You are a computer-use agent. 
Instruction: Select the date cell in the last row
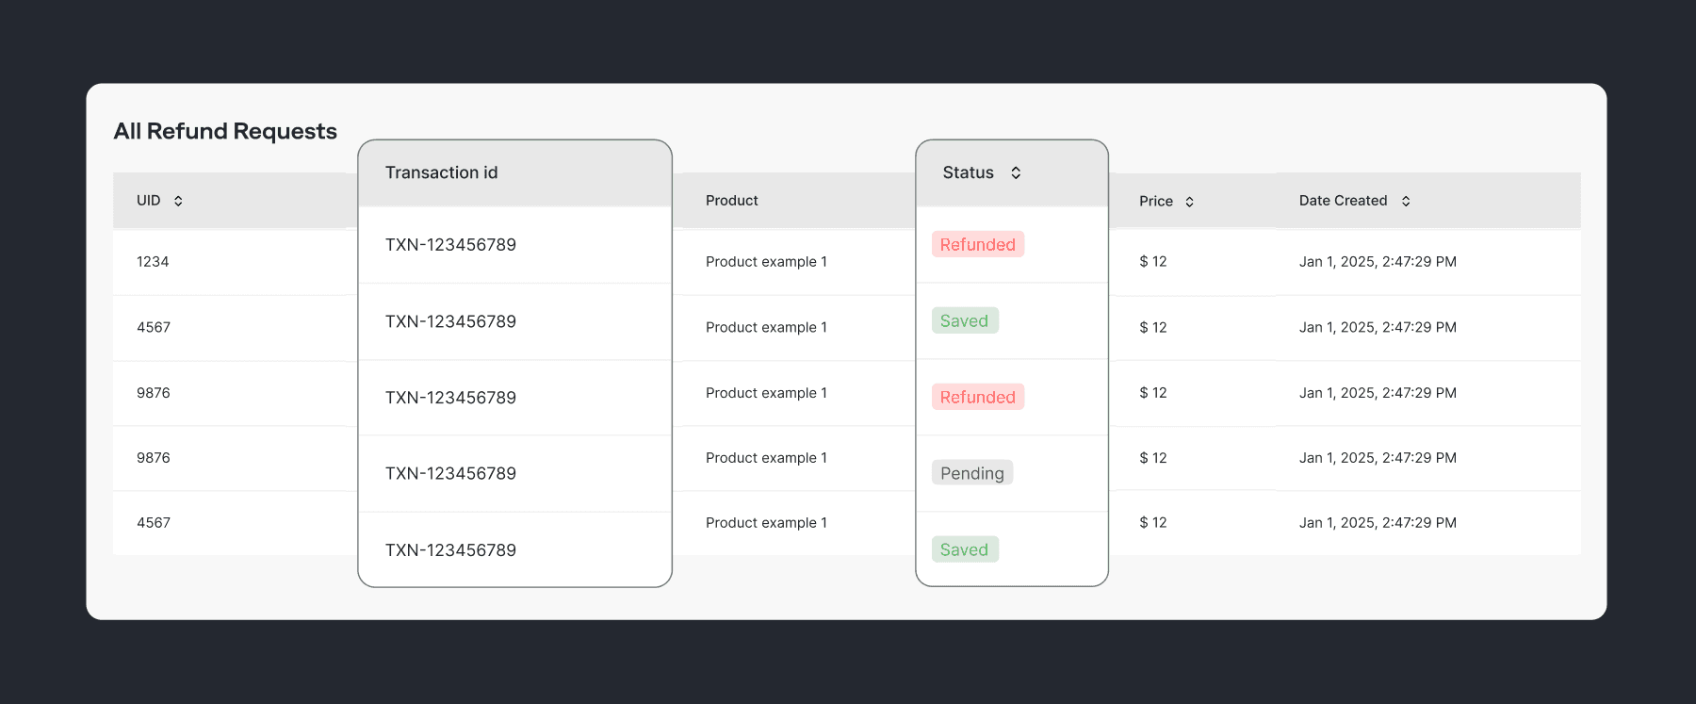click(1377, 523)
